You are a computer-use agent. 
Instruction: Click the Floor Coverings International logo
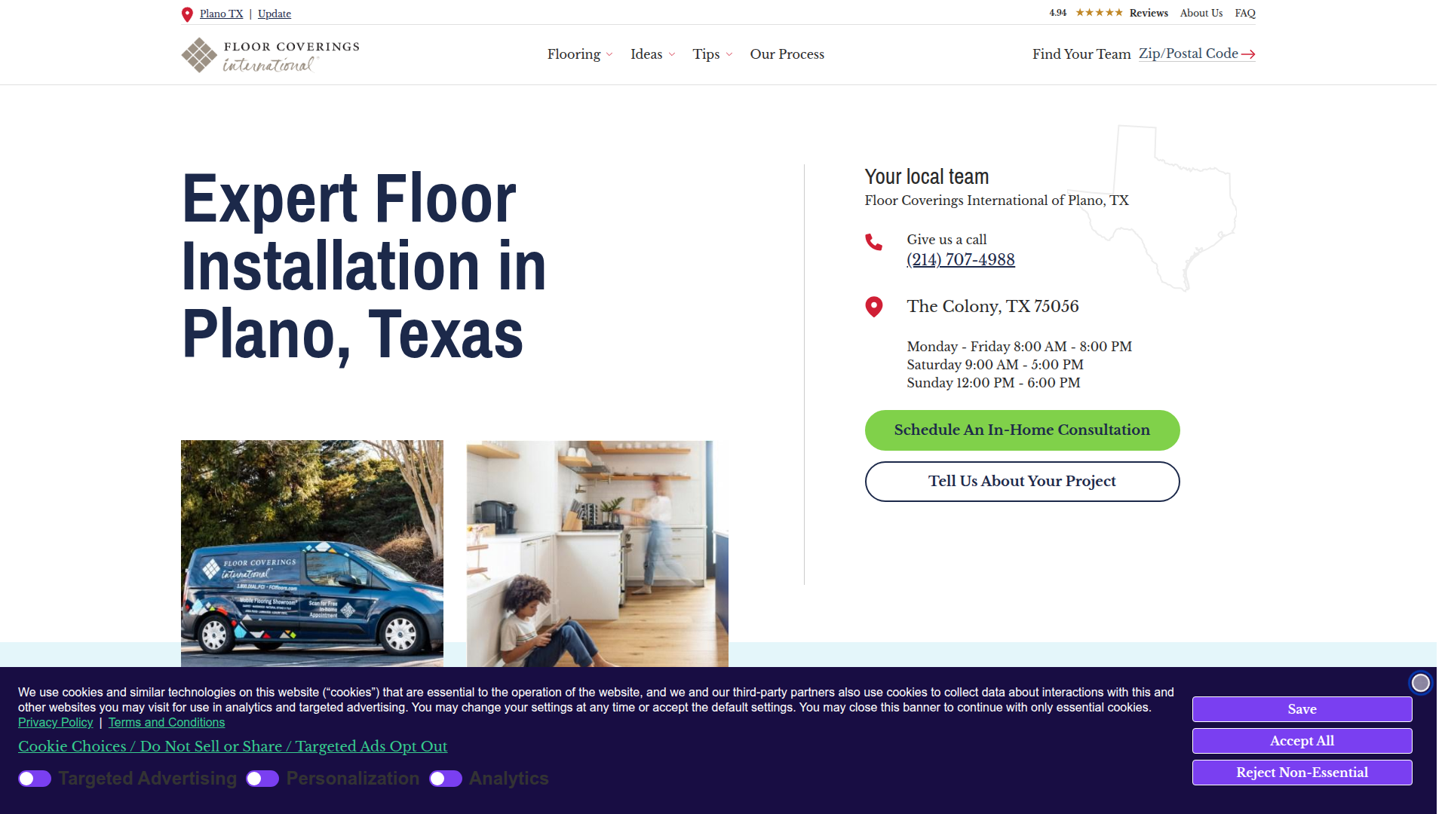pyautogui.click(x=271, y=55)
